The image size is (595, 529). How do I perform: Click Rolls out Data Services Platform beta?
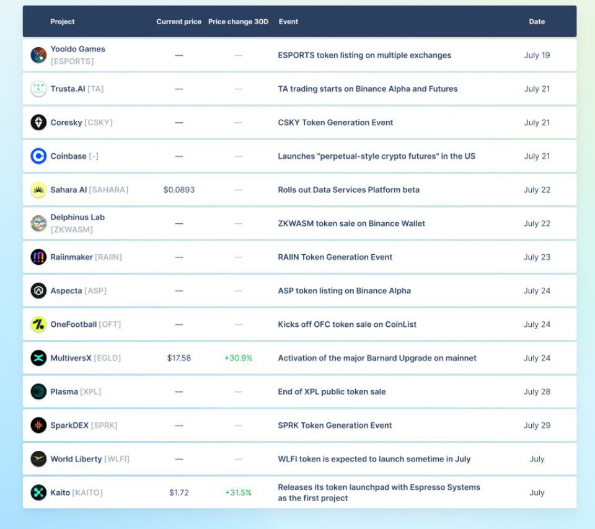349,190
